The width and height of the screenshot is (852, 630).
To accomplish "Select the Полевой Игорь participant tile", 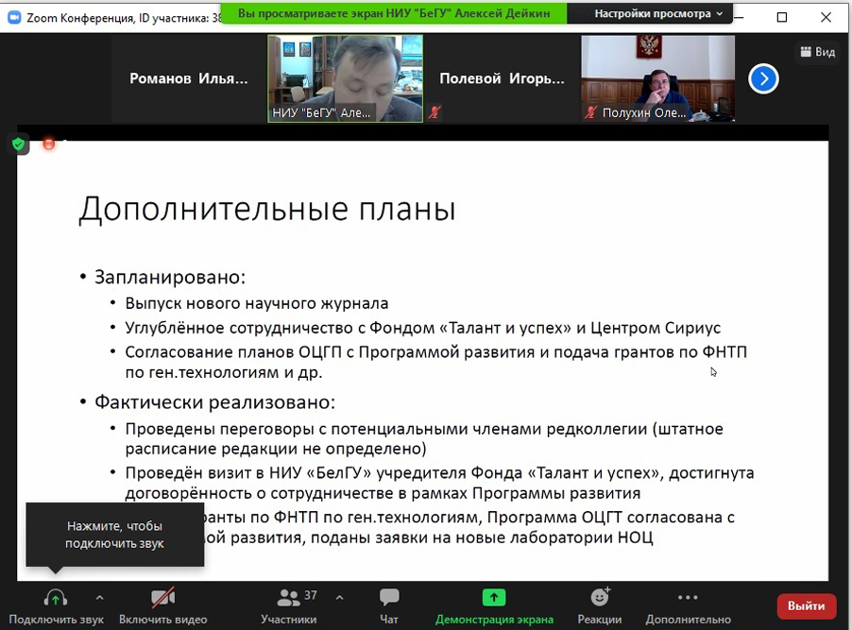I will (502, 78).
